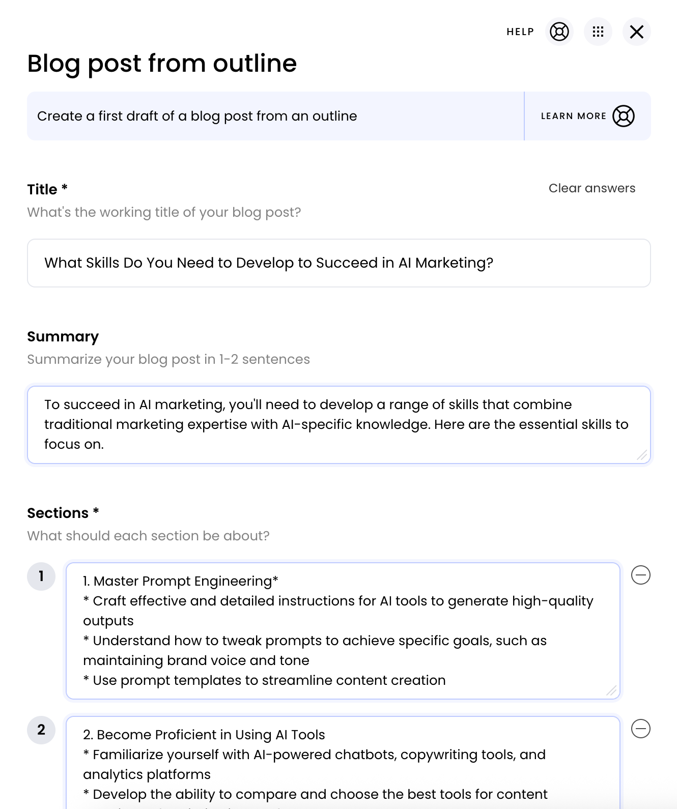677x809 pixels.
Task: Click the blog post description banner text
Action: point(197,116)
